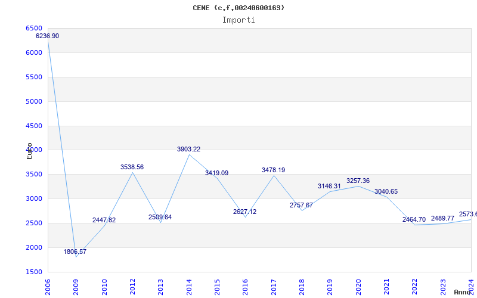
Task: Click y-axis tick 2500
Action: [x=34, y=223]
